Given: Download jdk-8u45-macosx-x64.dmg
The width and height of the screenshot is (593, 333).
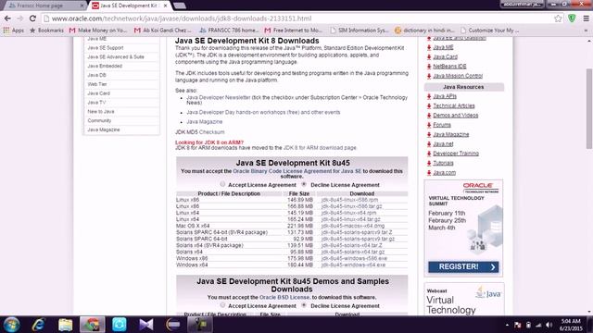Looking at the screenshot, I should click(x=353, y=226).
